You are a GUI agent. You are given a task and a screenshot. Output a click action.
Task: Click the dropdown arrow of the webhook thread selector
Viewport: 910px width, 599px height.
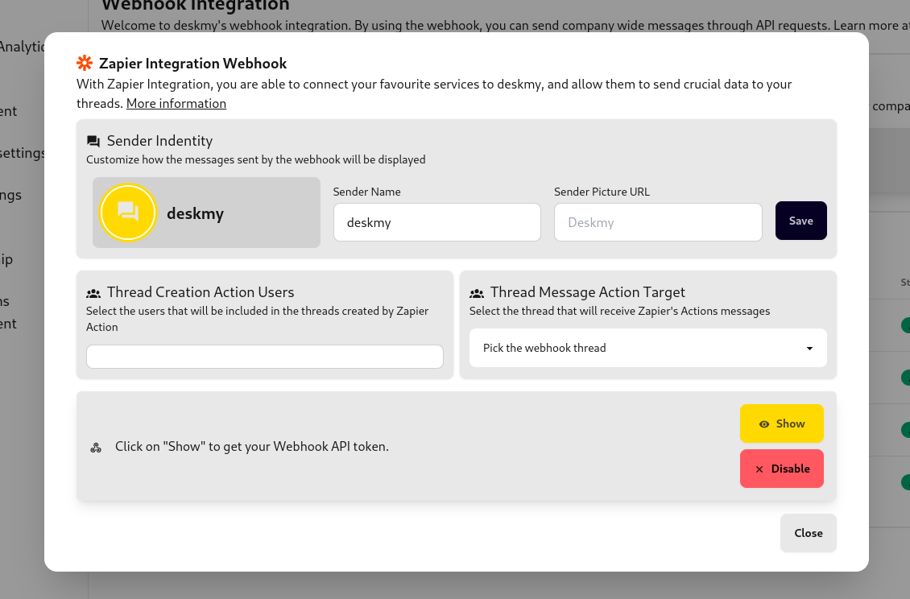(x=809, y=349)
